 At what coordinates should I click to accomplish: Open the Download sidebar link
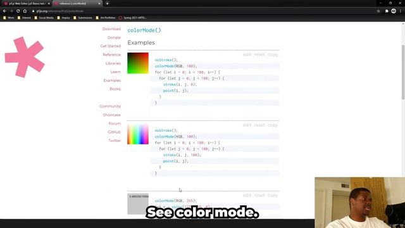coord(111,29)
